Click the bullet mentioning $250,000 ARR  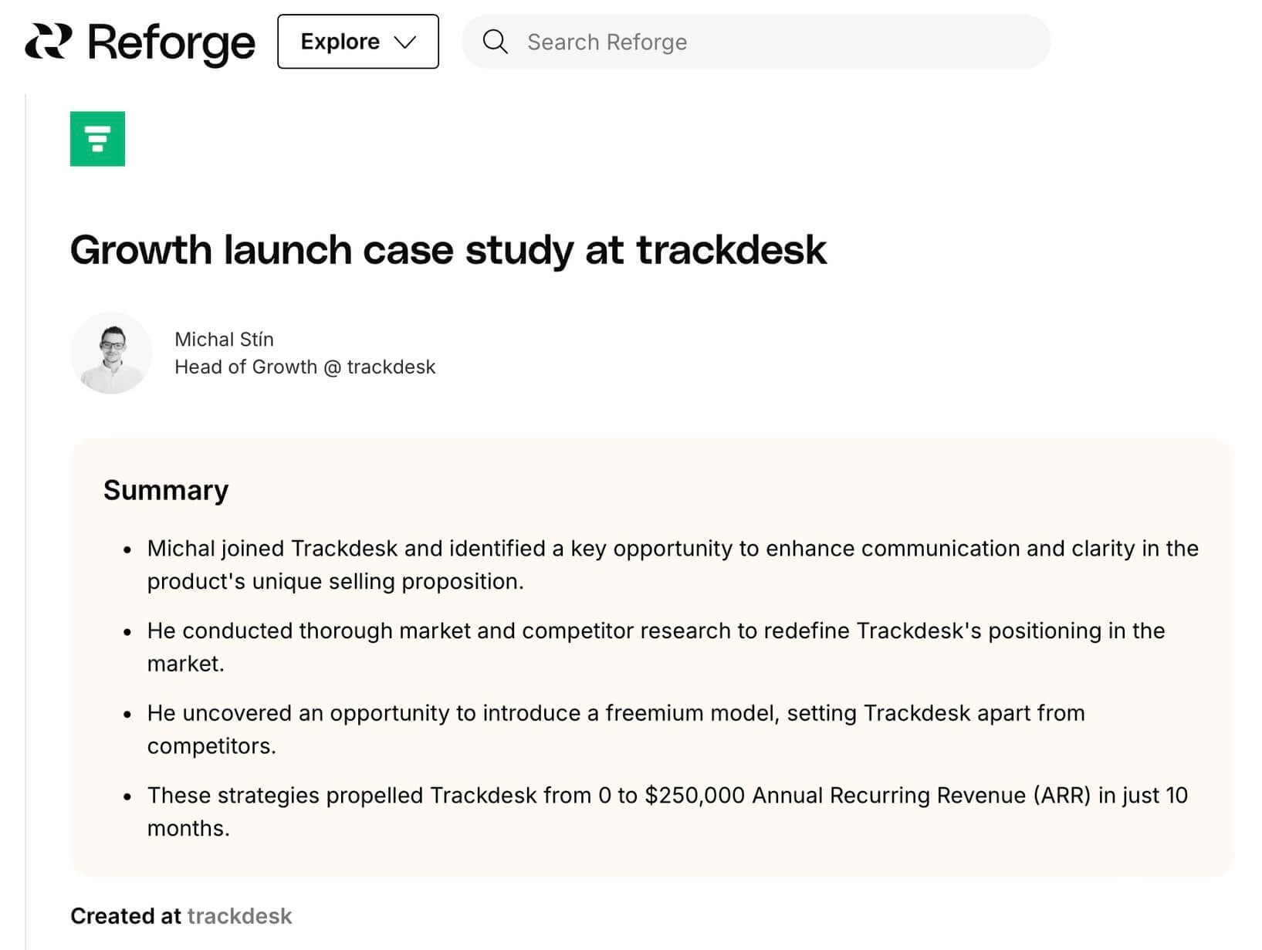coord(668,812)
